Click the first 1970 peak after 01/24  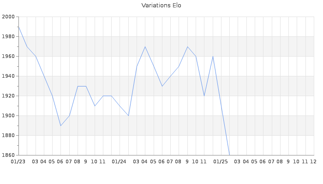(x=145, y=46)
